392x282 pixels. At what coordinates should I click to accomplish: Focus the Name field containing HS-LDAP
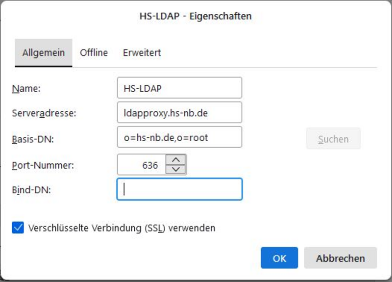click(179, 88)
